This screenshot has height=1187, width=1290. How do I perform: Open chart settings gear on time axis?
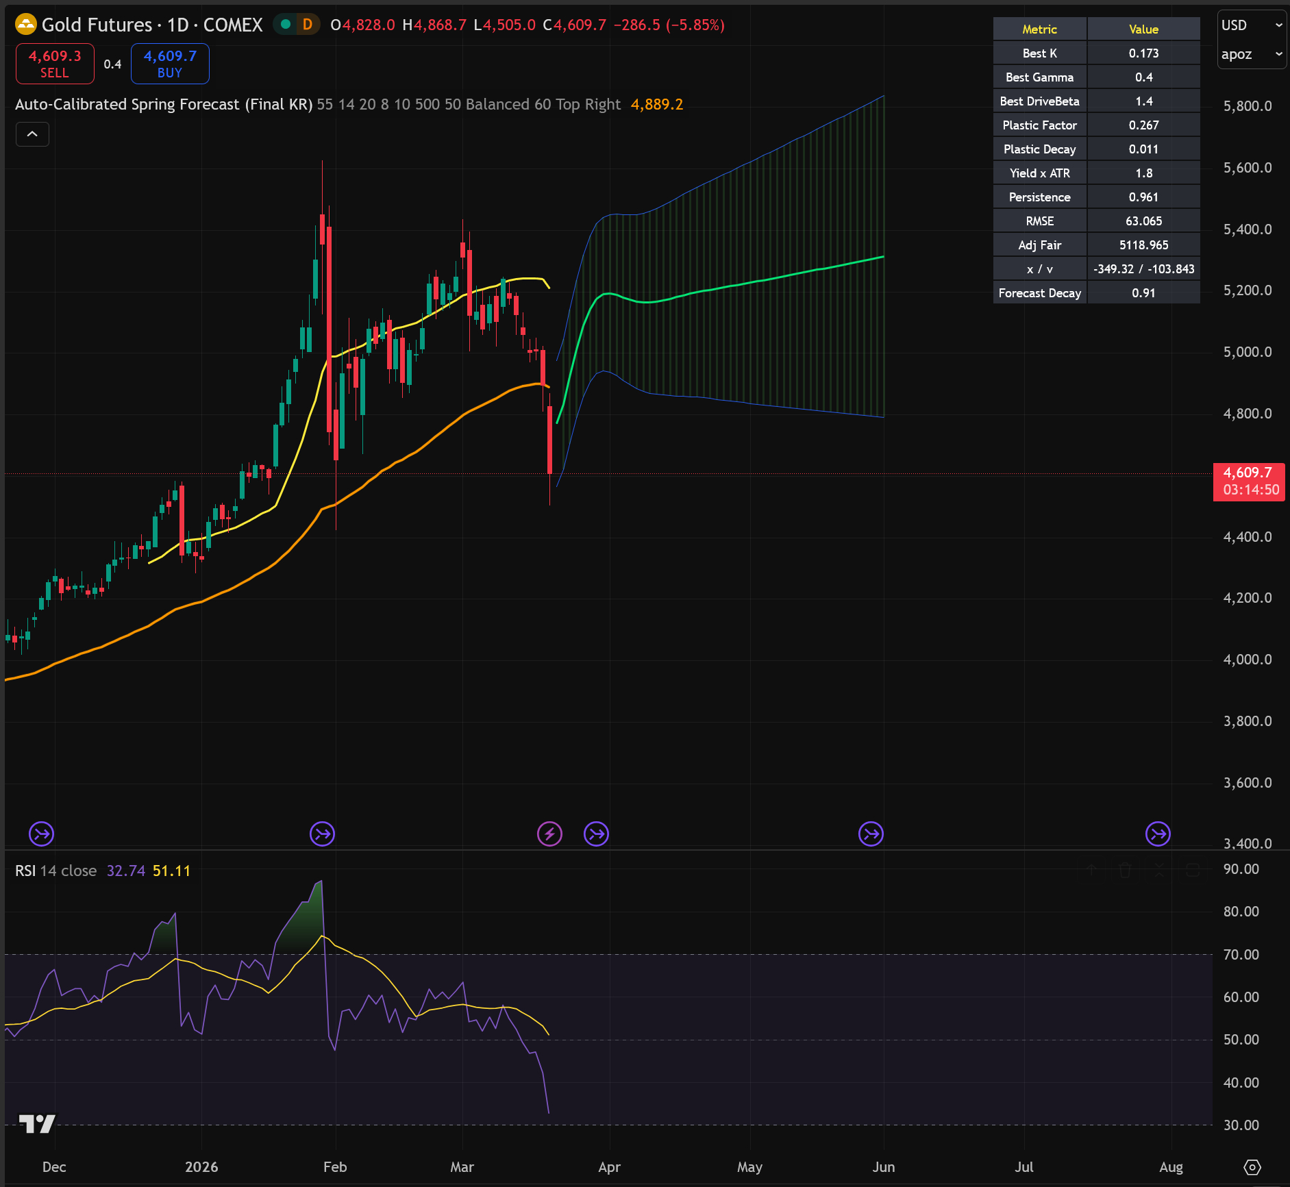pyautogui.click(x=1252, y=1167)
